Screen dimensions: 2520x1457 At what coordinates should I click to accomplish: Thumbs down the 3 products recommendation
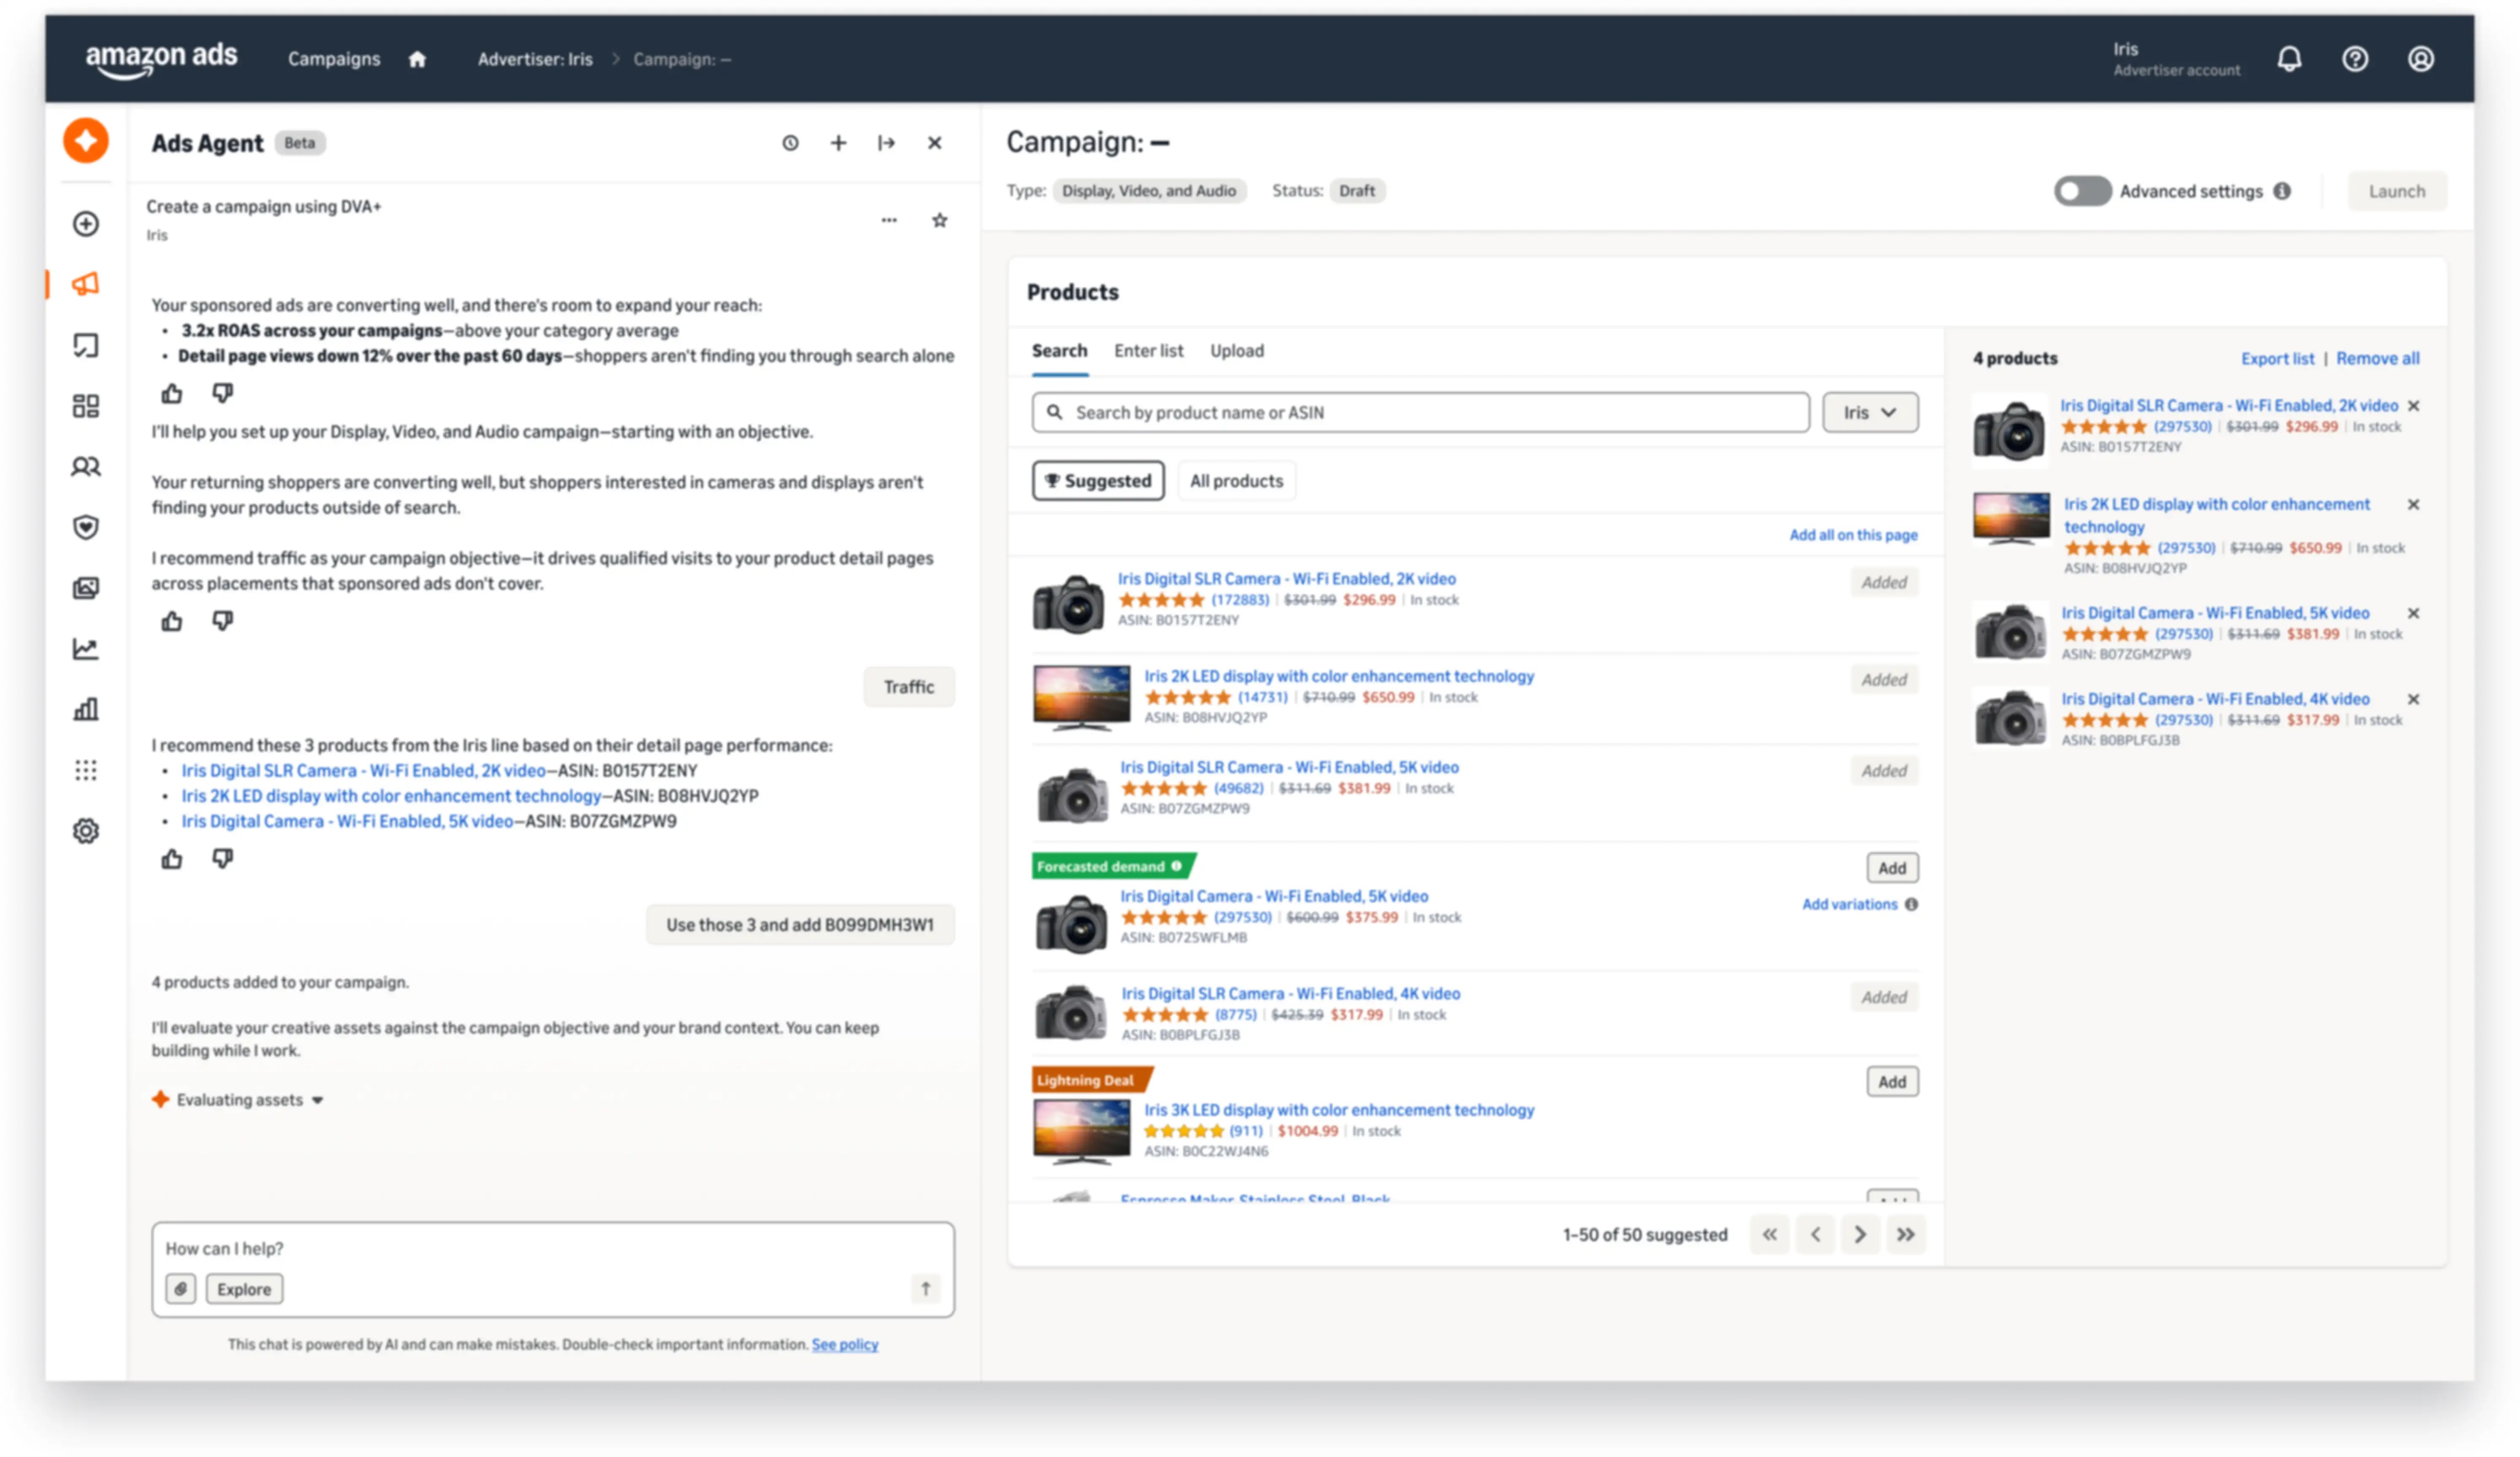point(222,859)
